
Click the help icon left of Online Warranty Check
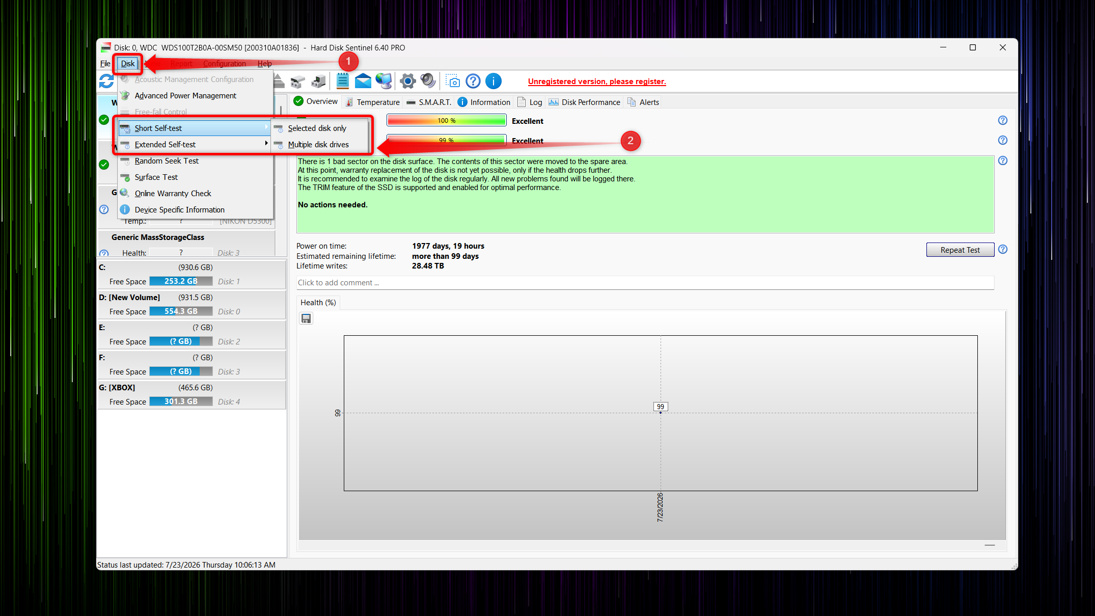pos(104,209)
